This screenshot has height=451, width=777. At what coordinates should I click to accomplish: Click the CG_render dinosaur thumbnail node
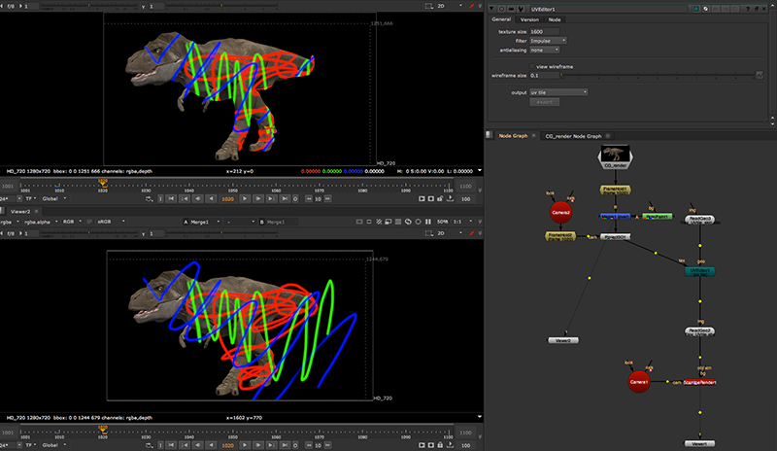click(x=616, y=154)
